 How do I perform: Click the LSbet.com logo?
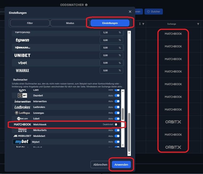pos(22,119)
